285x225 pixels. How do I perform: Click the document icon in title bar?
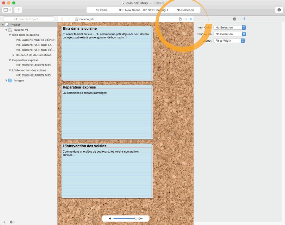[123, 3]
